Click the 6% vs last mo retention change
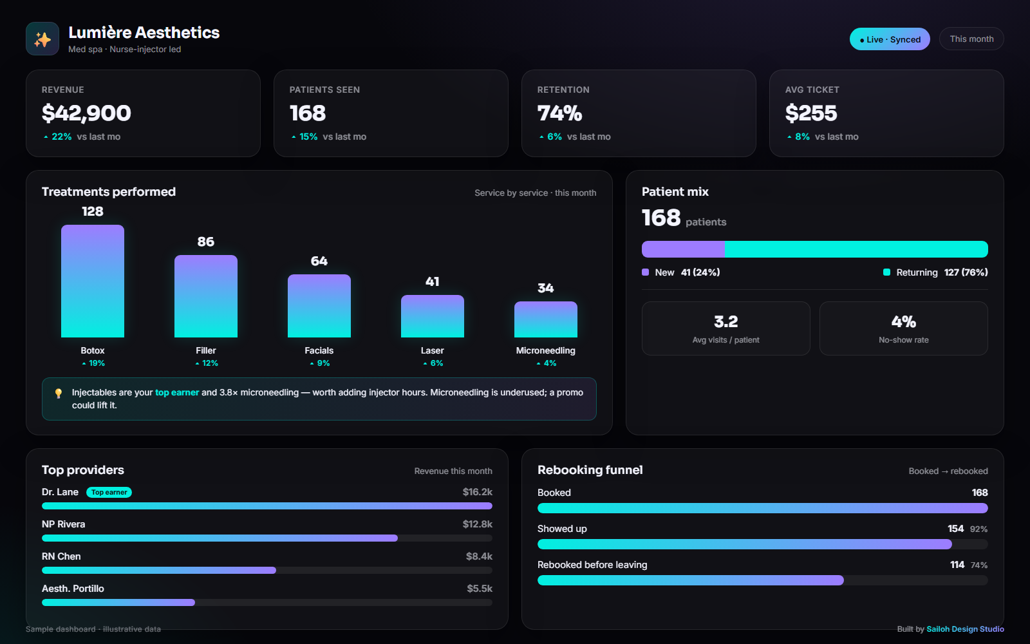The height and width of the screenshot is (644, 1030). (x=574, y=137)
